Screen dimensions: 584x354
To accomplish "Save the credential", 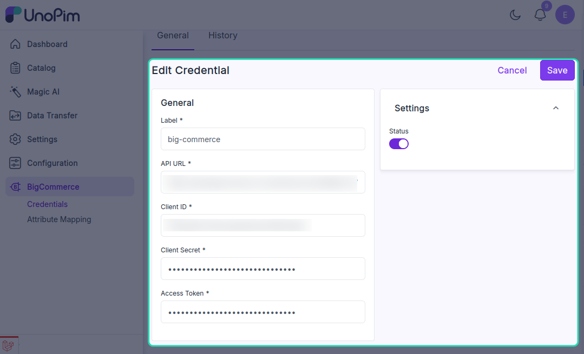I will [557, 70].
